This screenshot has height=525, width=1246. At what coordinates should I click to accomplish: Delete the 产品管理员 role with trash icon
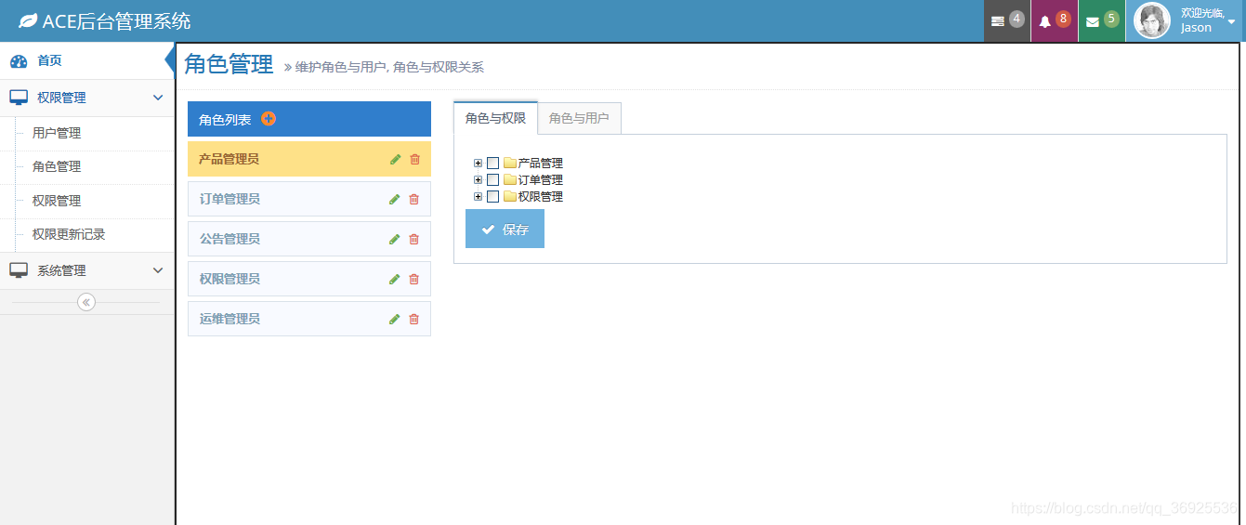tap(414, 159)
